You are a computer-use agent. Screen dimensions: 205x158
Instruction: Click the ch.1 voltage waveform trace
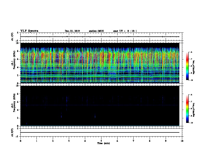point(100,37)
